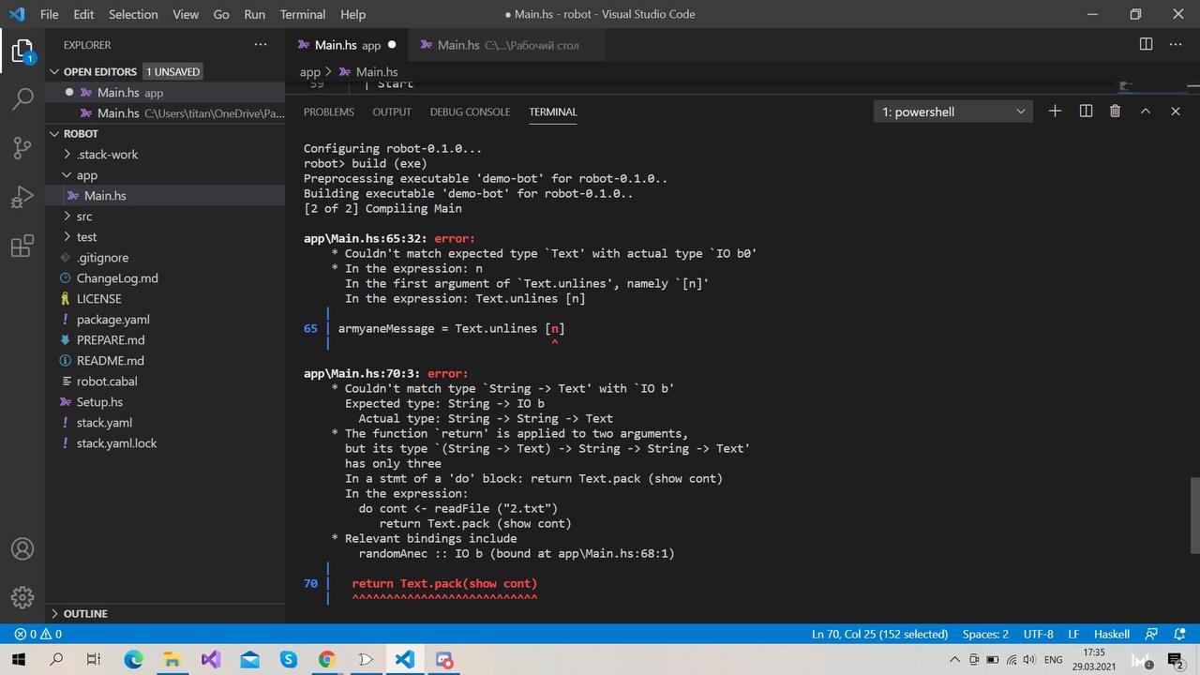Open the feedback icon in status bar
Viewport: 1200px width, 675px height.
click(x=1152, y=635)
